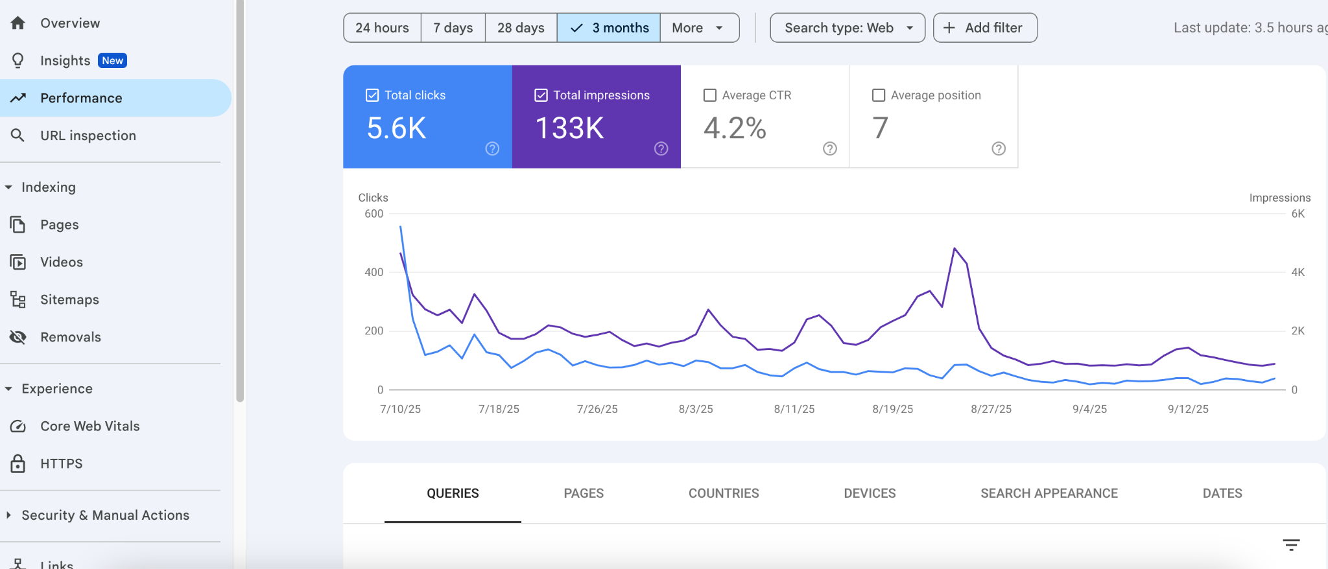Click the 4.2% average CTR value
Screen dimensions: 1328x569
pos(735,128)
